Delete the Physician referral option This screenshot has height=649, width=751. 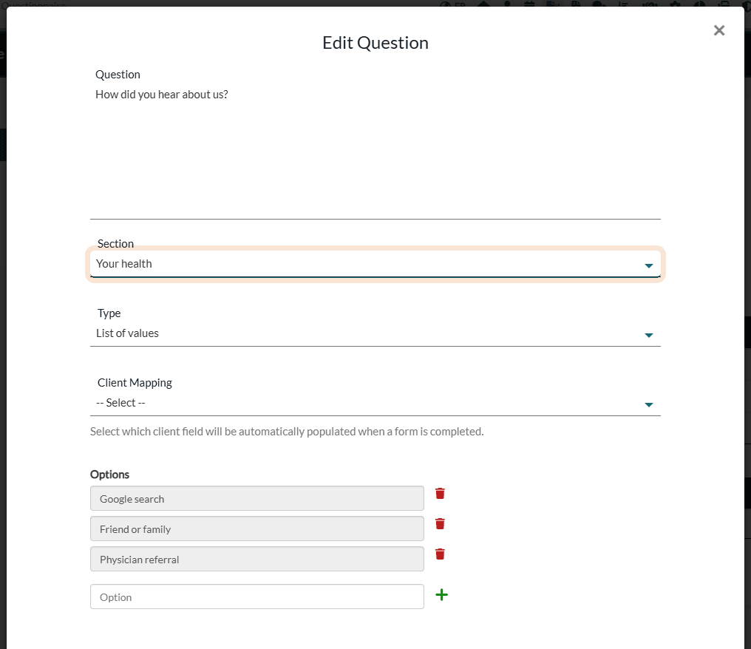click(440, 554)
